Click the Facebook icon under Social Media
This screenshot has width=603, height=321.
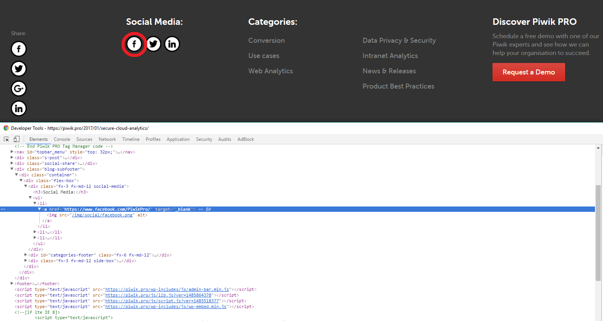(134, 44)
